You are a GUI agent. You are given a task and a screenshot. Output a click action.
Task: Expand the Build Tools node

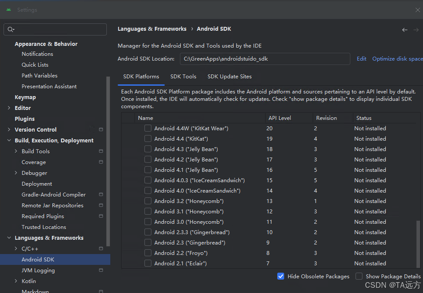tap(16, 151)
